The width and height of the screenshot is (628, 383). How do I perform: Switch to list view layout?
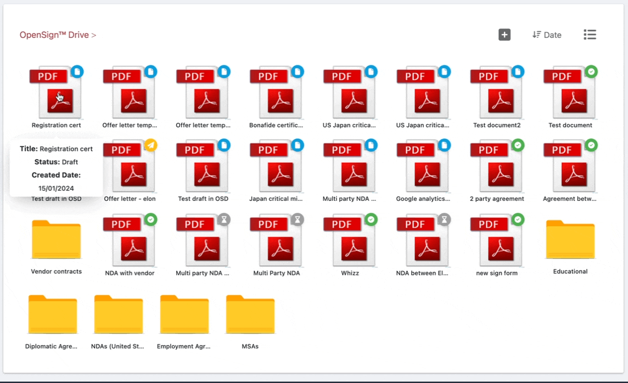point(590,35)
